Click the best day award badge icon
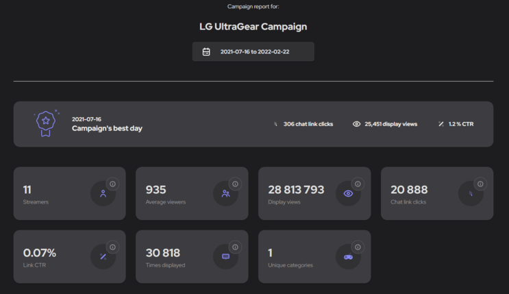The height and width of the screenshot is (294, 509). (46, 123)
